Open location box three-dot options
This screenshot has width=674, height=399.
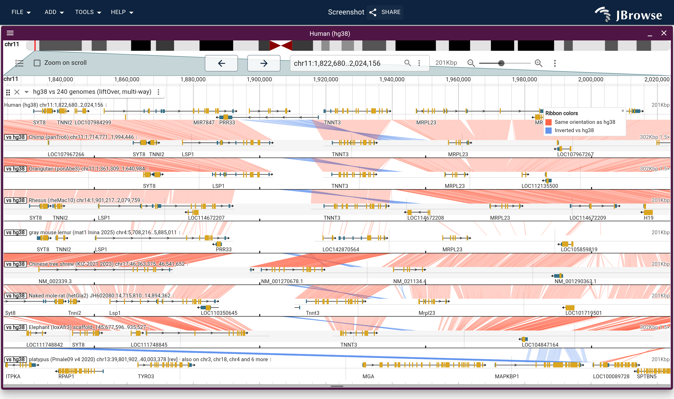click(x=419, y=63)
